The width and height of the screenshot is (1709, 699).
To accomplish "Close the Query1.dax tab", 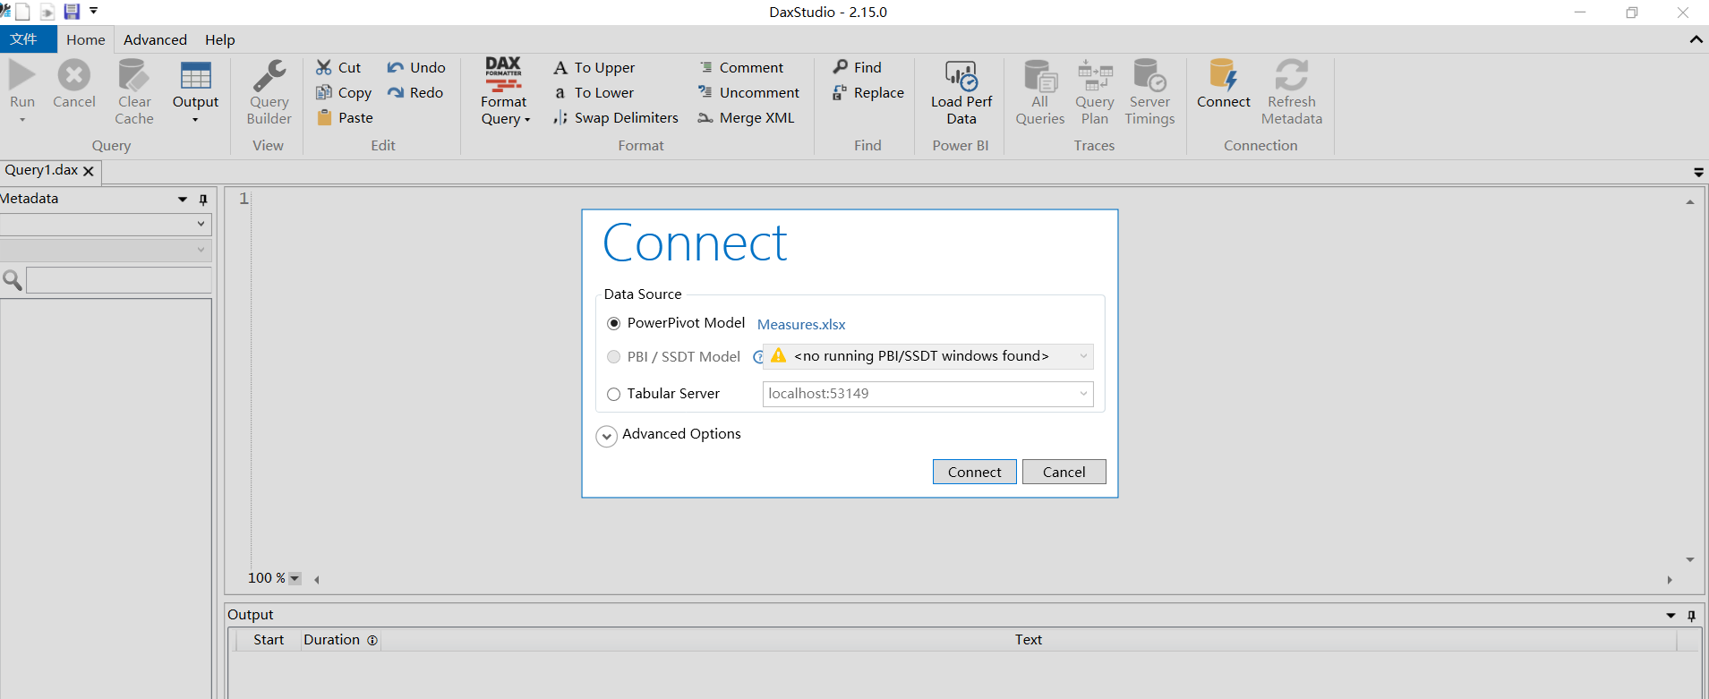I will [89, 171].
